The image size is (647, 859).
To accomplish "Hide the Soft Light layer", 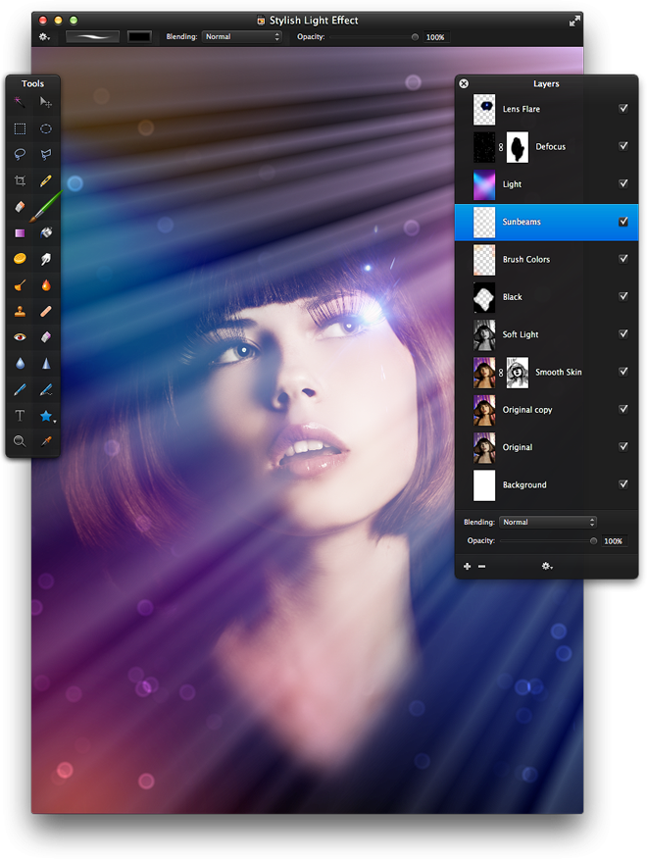I will pyautogui.click(x=622, y=333).
